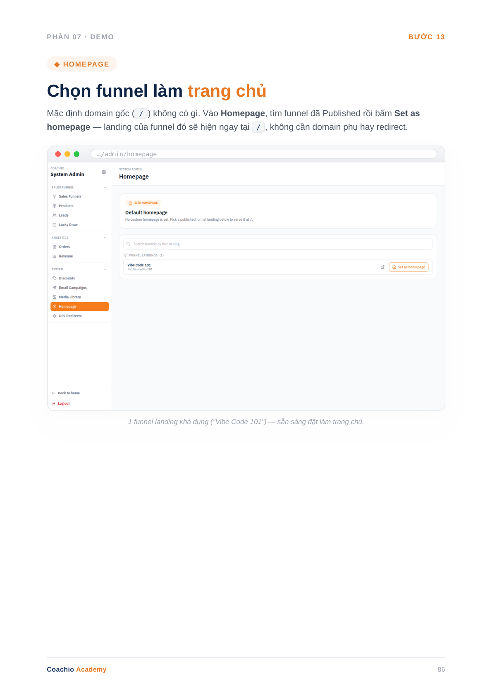This screenshot has height=696, width=492.
Task: Focus the funnel search field
Action: click(278, 244)
